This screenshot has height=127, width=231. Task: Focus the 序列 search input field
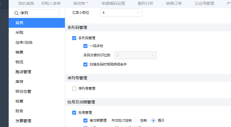click(36, 13)
